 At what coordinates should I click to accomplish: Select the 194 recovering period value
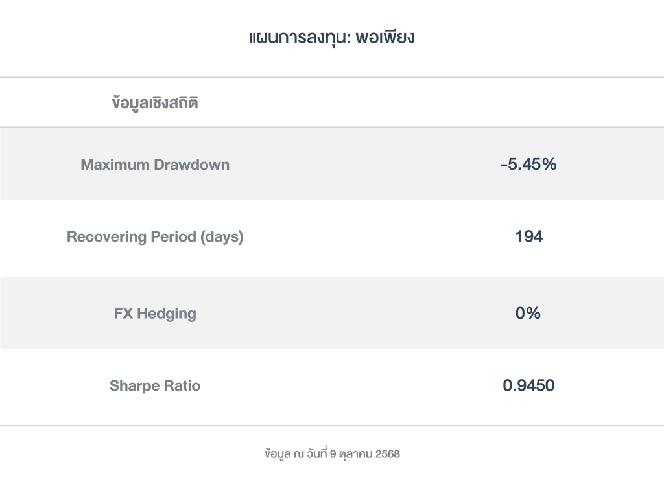click(528, 237)
